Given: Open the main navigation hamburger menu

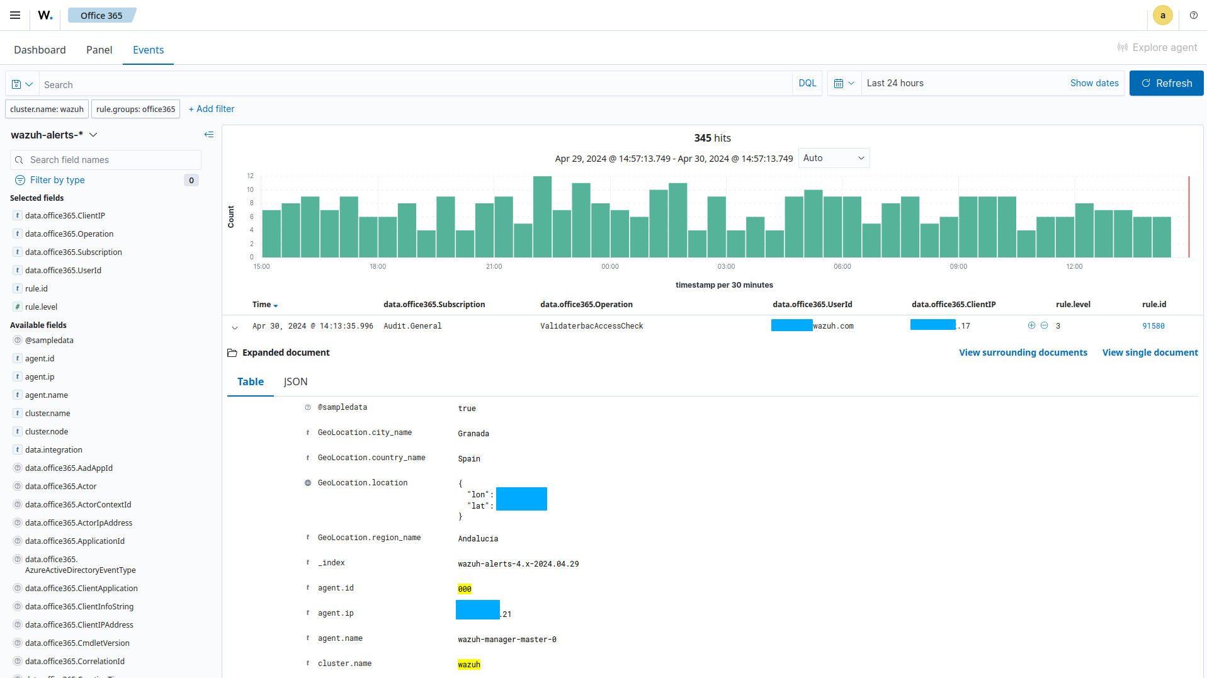Looking at the screenshot, I should (x=14, y=15).
